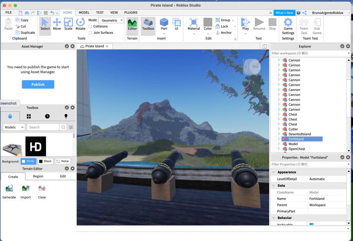The height and width of the screenshot is (241, 353).
Task: Expand the OpenChest tree node
Action: pos(279,149)
